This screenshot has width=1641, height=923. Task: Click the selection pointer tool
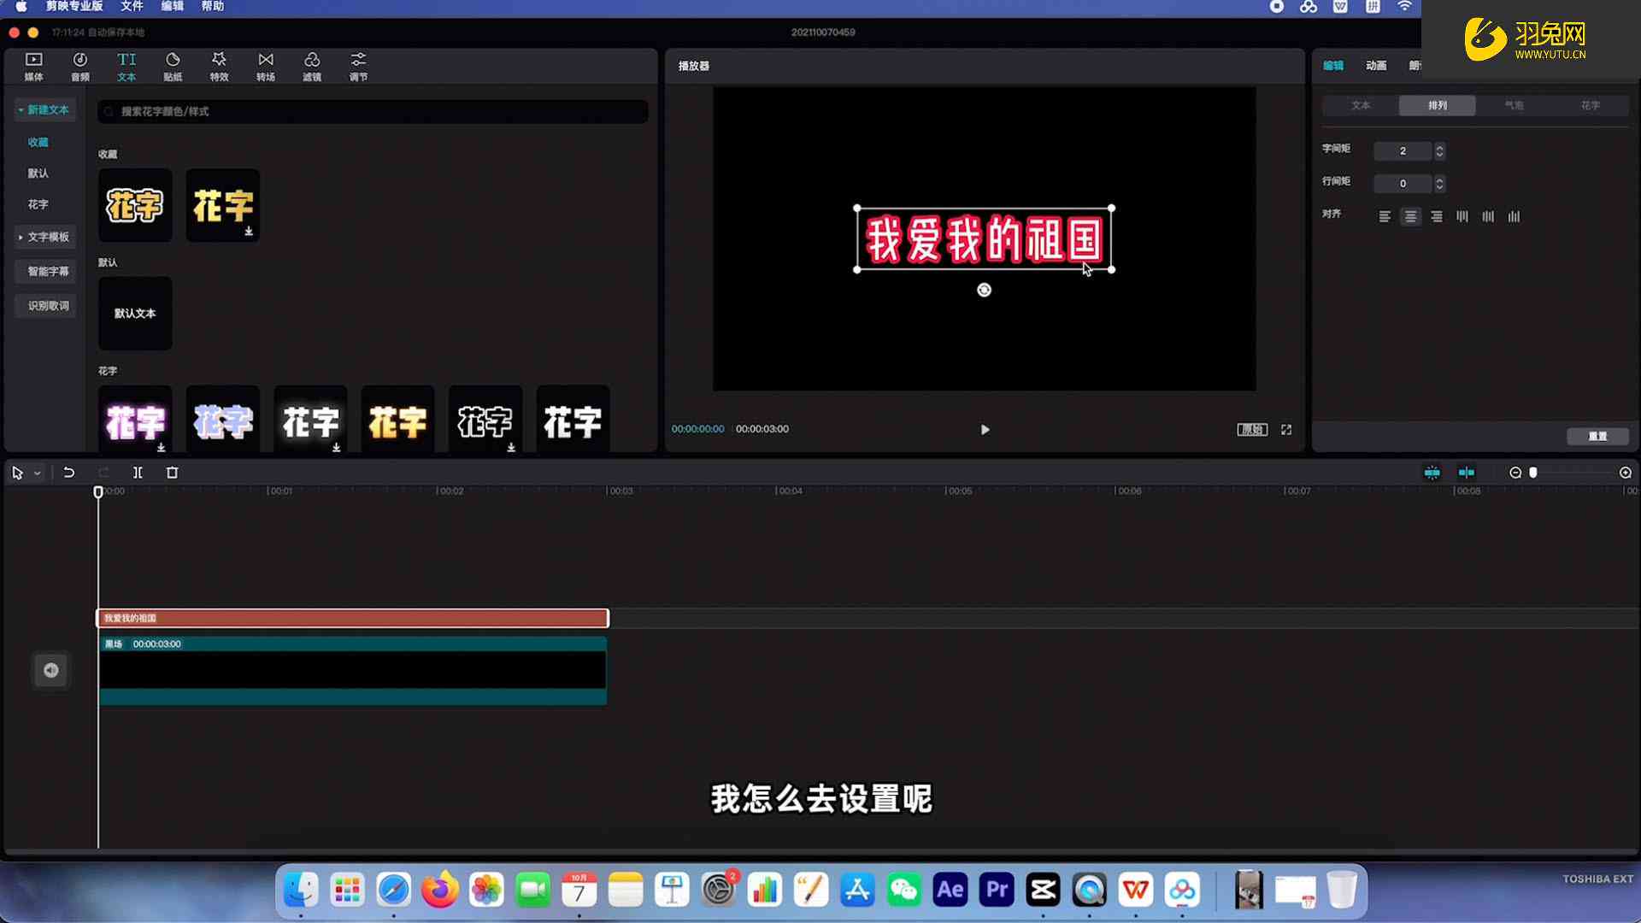17,473
